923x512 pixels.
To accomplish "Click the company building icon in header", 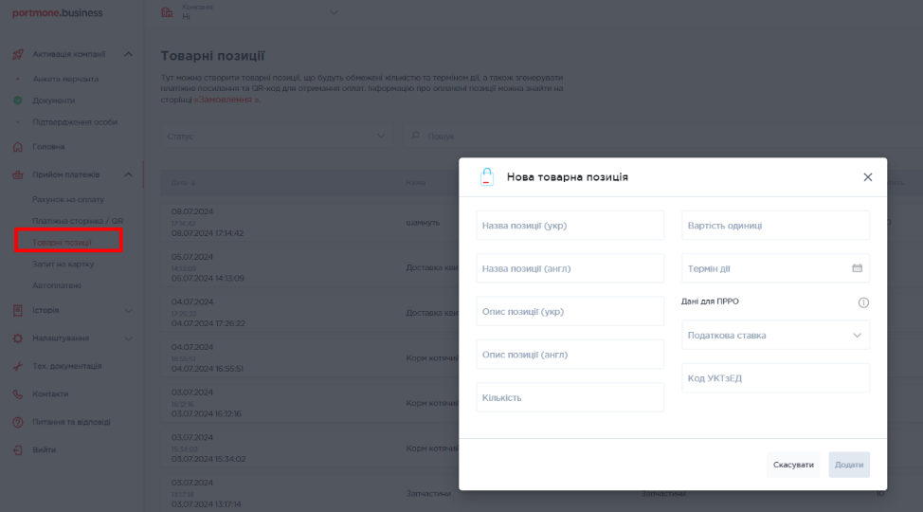I will click(x=167, y=12).
